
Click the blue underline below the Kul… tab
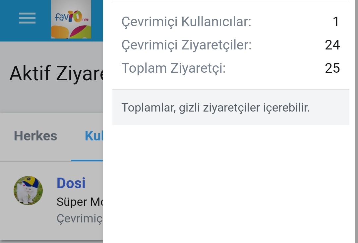pos(87,161)
